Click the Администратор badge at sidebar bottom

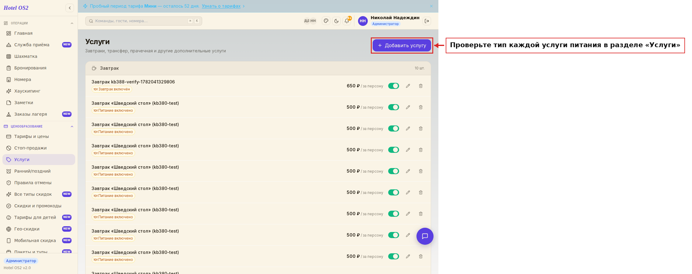21,261
